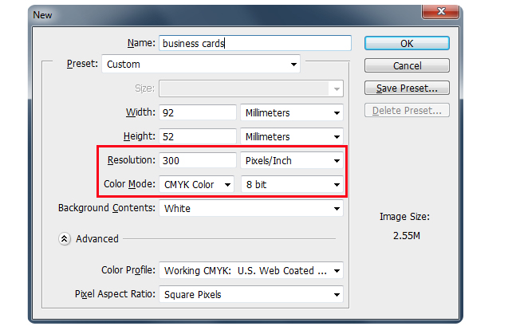Viewport: 512px width, 330px height.
Task: Click the Height input field showing 52
Action: coord(198,136)
